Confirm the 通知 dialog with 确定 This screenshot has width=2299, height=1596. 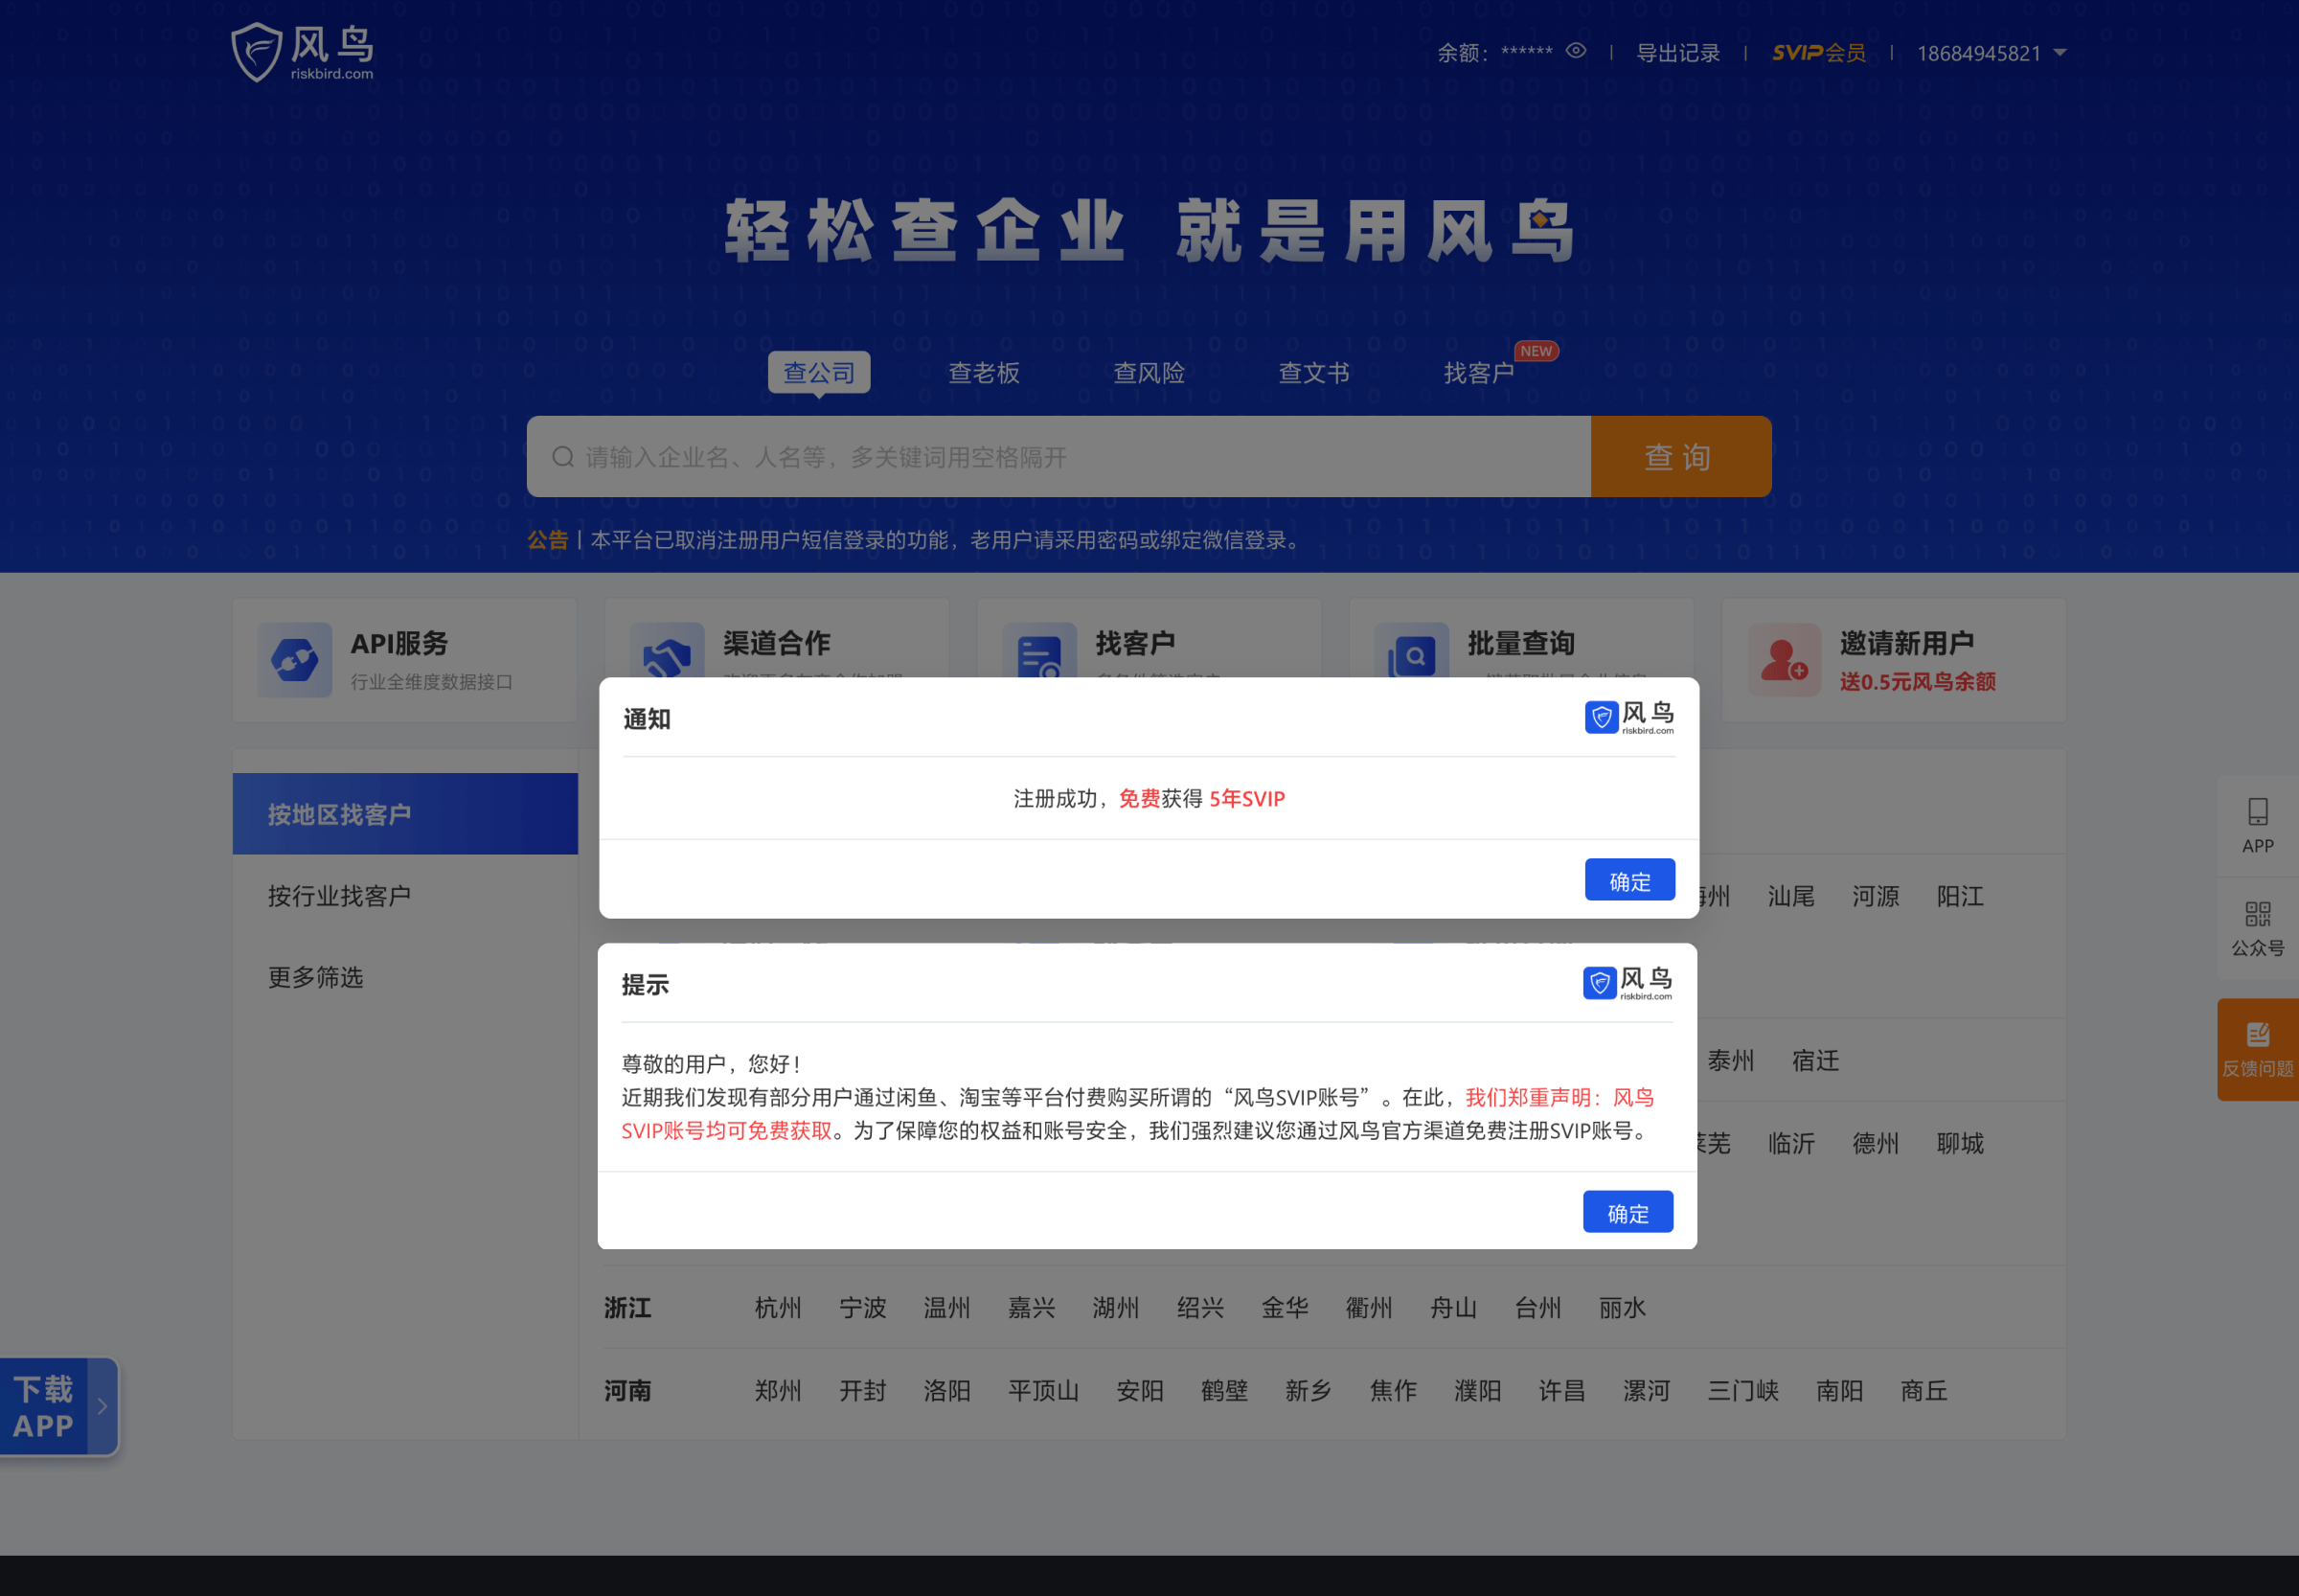(x=1630, y=880)
